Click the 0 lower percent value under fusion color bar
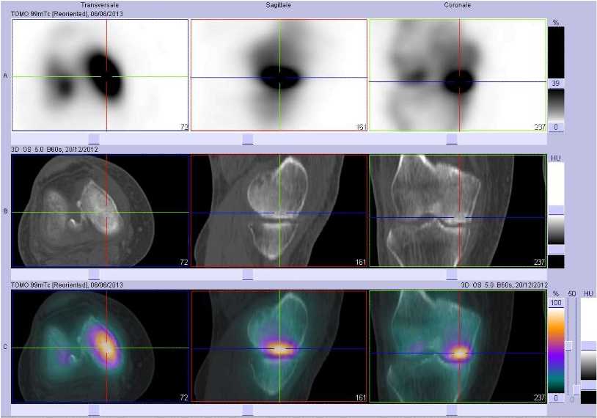Screen dimensions: 597x418 pyautogui.click(x=556, y=397)
